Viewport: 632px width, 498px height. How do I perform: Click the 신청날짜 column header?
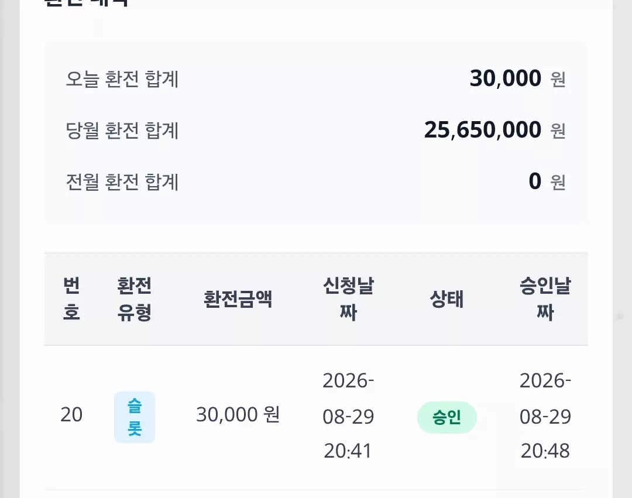[x=348, y=298]
